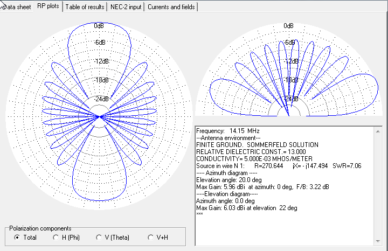Pick the V+H polarization radio button

pos(150,237)
